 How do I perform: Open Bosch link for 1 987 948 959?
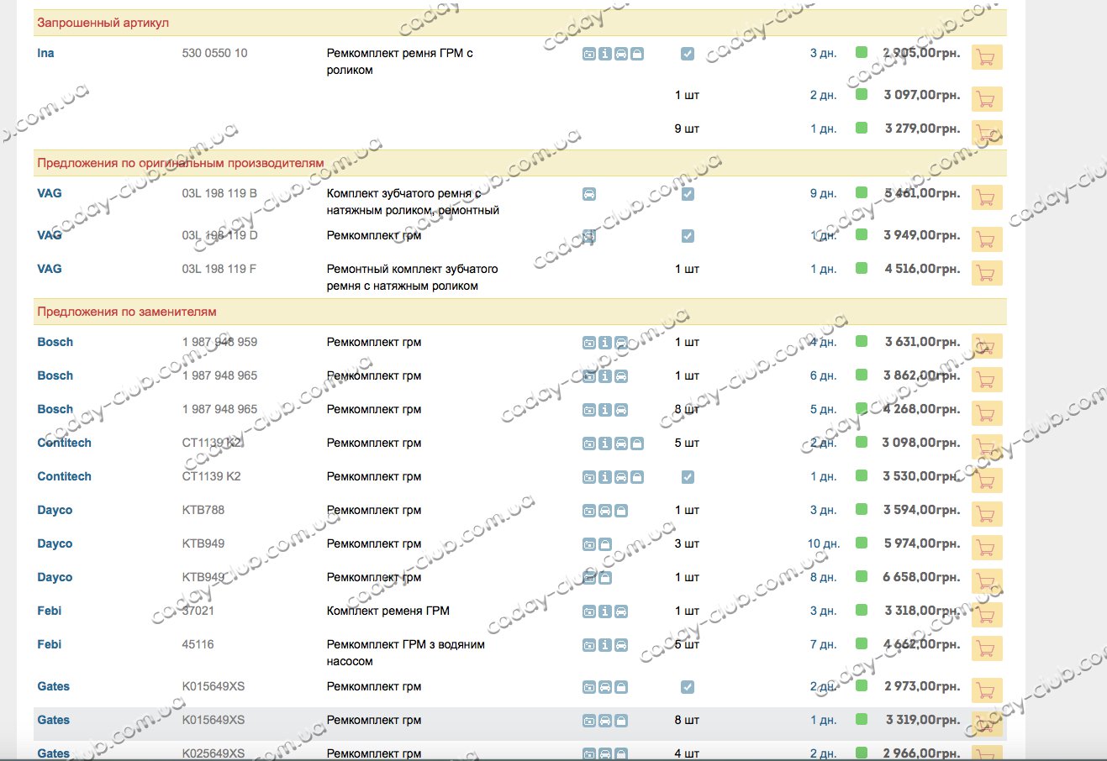pos(55,342)
